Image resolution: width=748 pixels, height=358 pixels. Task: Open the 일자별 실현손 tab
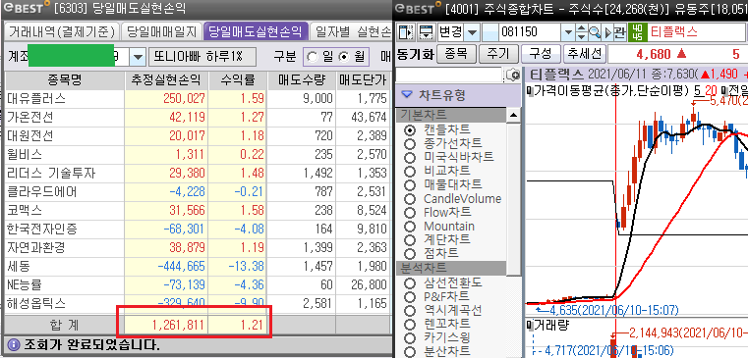pyautogui.click(x=352, y=32)
